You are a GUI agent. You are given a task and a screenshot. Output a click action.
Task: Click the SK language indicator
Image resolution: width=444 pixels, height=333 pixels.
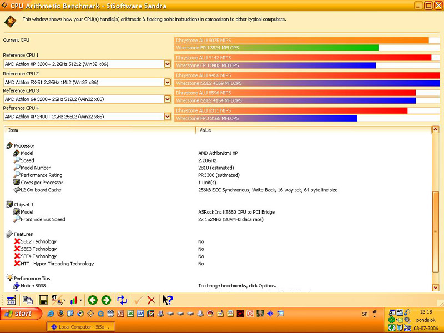coord(365,314)
